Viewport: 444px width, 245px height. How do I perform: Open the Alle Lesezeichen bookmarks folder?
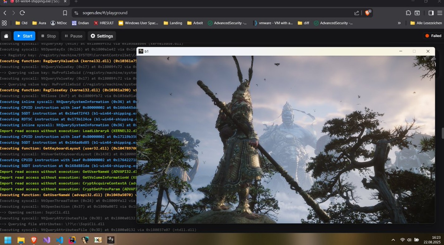click(426, 23)
